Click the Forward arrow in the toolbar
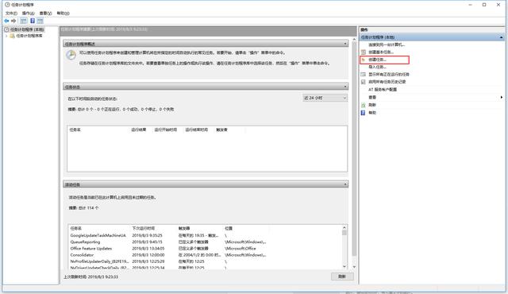Viewport: 508px width, 294px height. (13, 21)
